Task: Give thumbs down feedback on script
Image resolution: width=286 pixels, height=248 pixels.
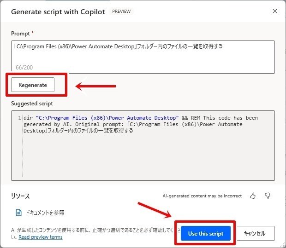Action: pyautogui.click(x=268, y=196)
